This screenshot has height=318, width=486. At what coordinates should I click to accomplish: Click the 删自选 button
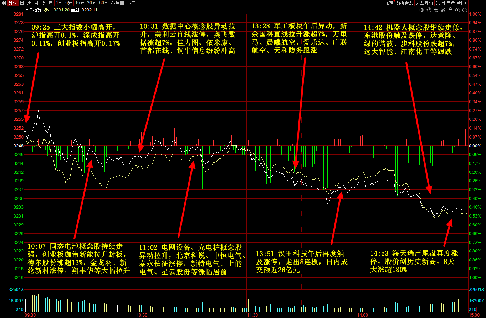click(448, 3)
